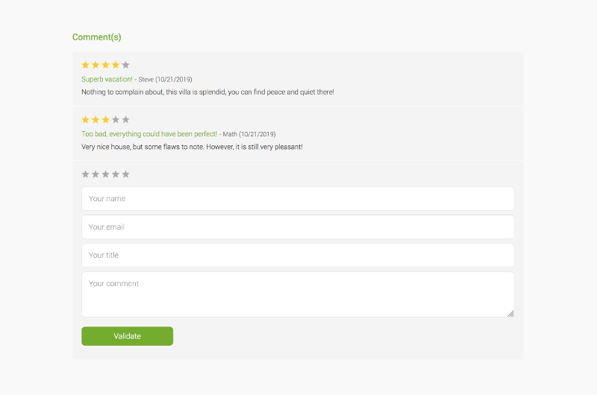The width and height of the screenshot is (597, 395).
Task: Click the fourth gold star on Steve's review
Action: pyautogui.click(x=116, y=65)
